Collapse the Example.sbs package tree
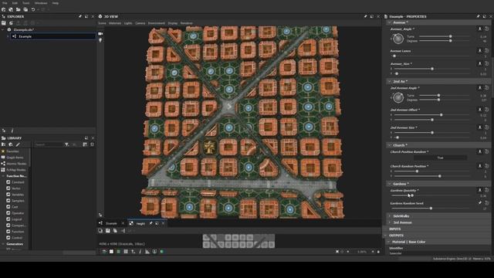Screen dimensions: 494x278 (x=3, y=29)
